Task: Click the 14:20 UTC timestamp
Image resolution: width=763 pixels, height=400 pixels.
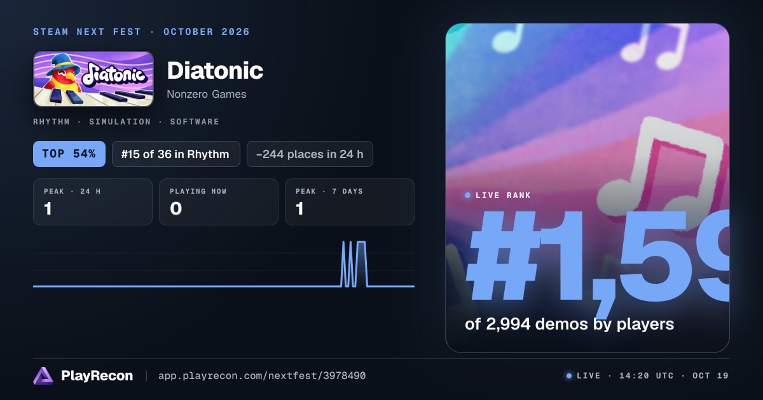Action: pos(645,376)
